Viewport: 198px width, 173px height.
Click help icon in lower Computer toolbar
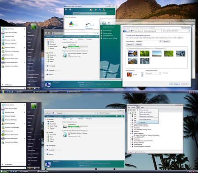pos(122,116)
